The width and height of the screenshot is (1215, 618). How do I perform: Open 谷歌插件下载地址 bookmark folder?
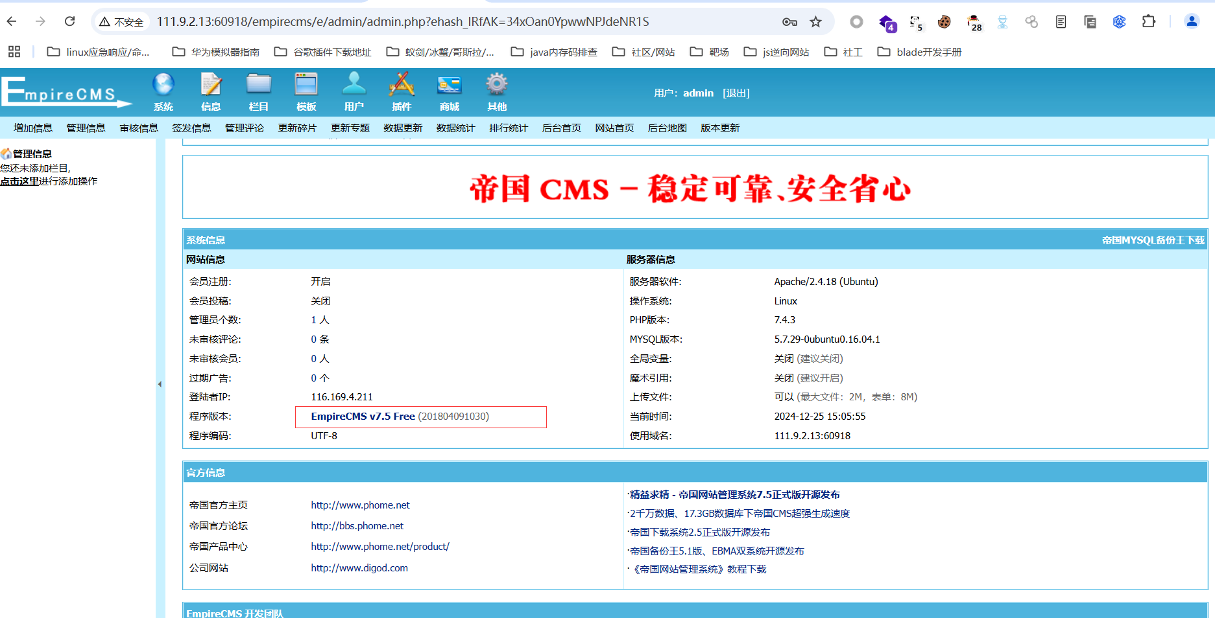coord(323,52)
